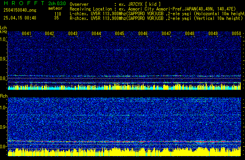Click the Ovserver JR7CYX line

pyautogui.click(x=115, y=4)
